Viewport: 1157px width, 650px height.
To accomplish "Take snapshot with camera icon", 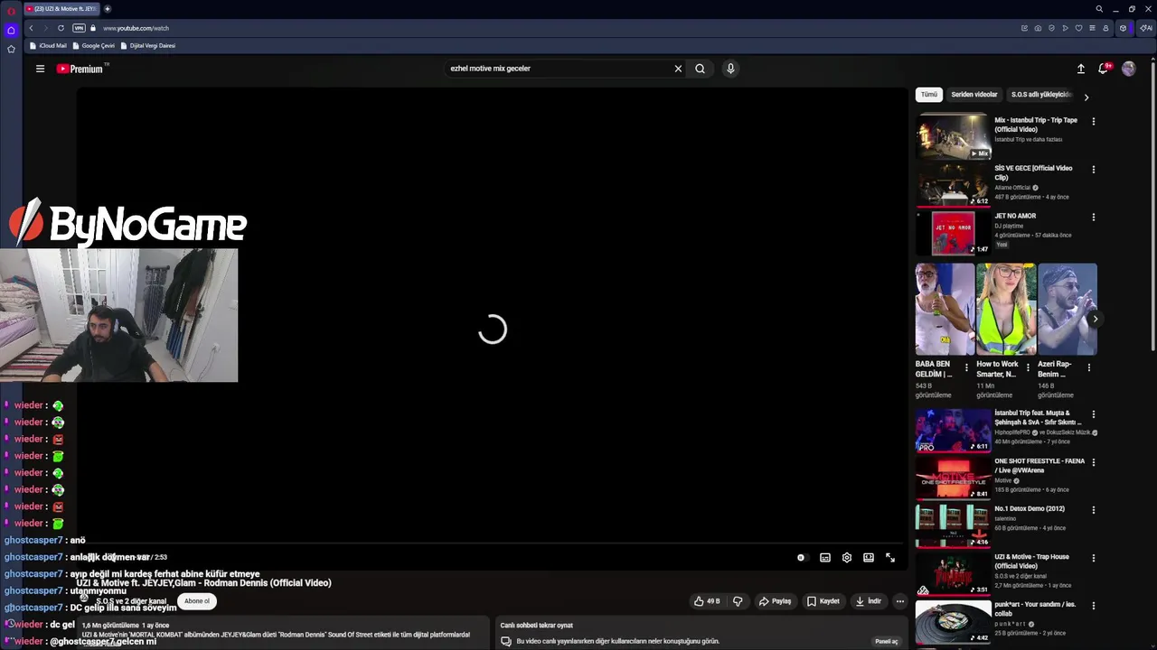I will [x=1038, y=28].
